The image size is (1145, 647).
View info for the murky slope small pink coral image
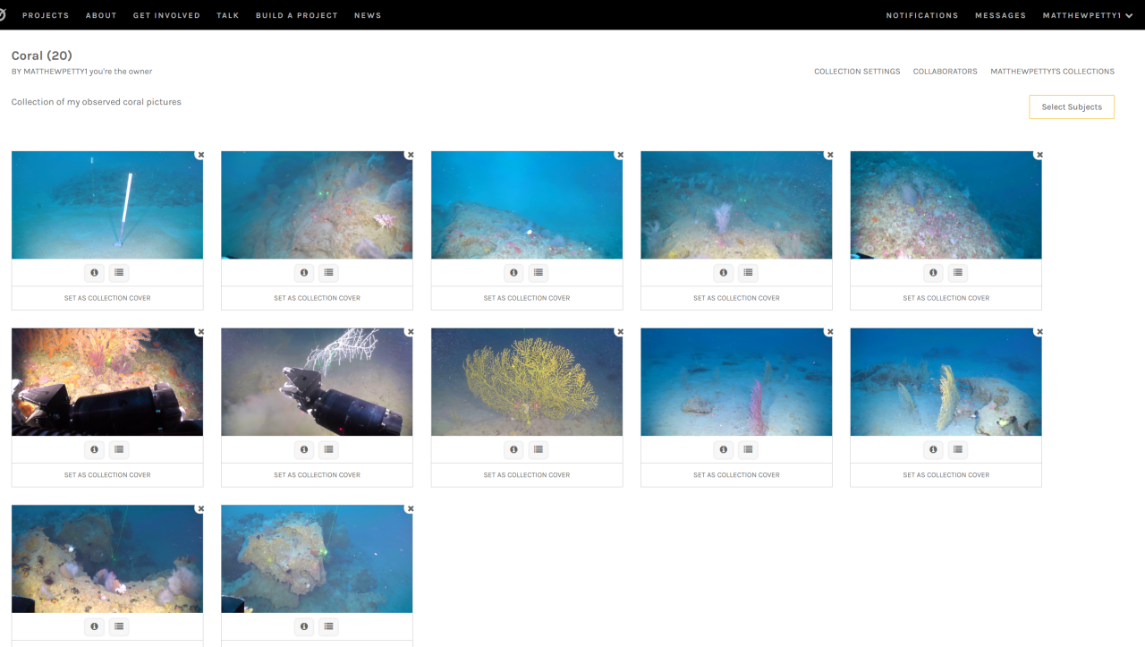pyautogui.click(x=304, y=272)
